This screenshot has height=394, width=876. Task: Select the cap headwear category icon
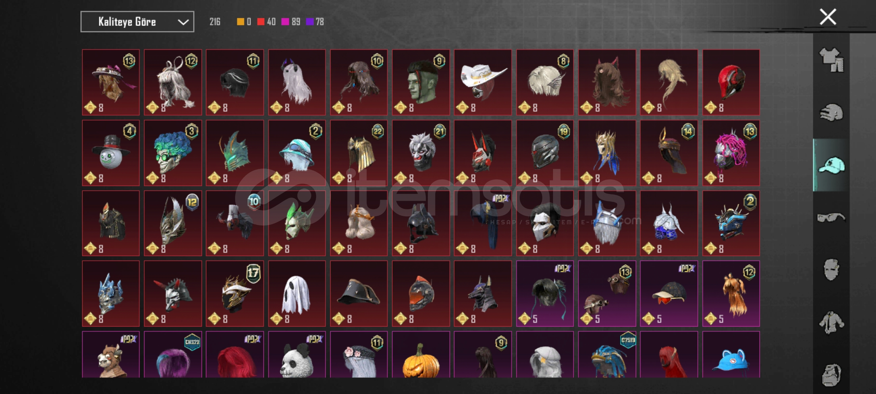point(831,165)
